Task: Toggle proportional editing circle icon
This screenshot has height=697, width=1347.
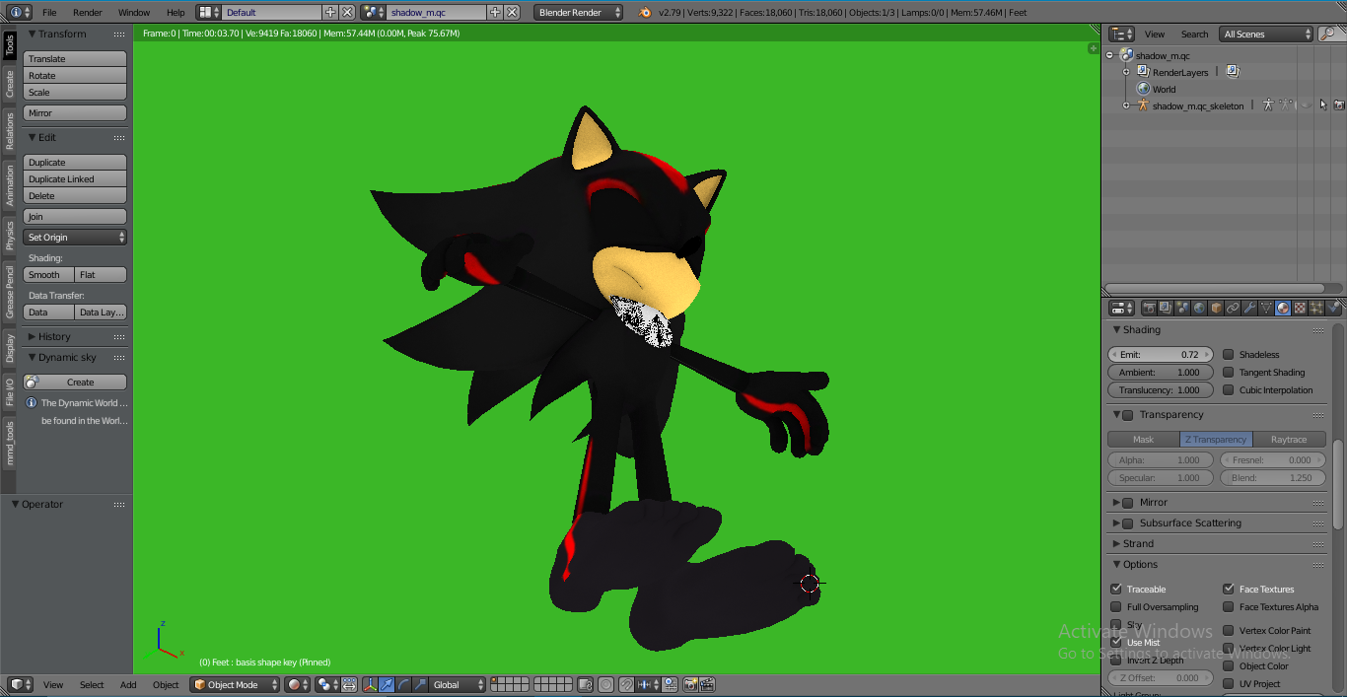Action: pos(605,684)
